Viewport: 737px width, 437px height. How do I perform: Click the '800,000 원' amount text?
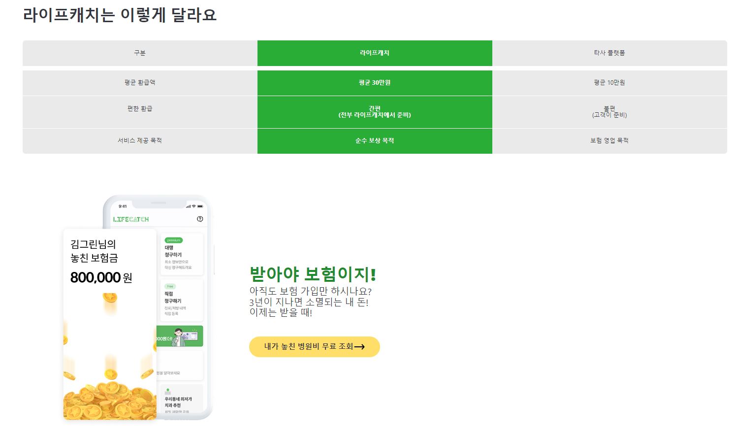tap(101, 278)
